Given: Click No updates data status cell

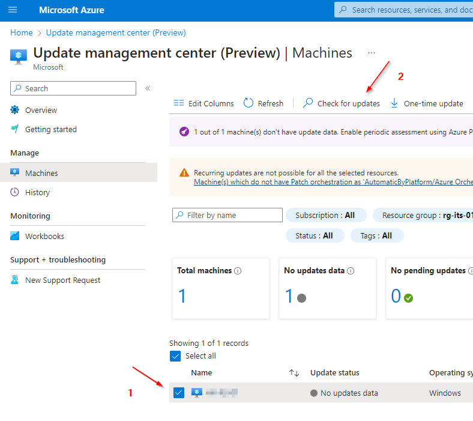Looking at the screenshot, I should [x=344, y=393].
